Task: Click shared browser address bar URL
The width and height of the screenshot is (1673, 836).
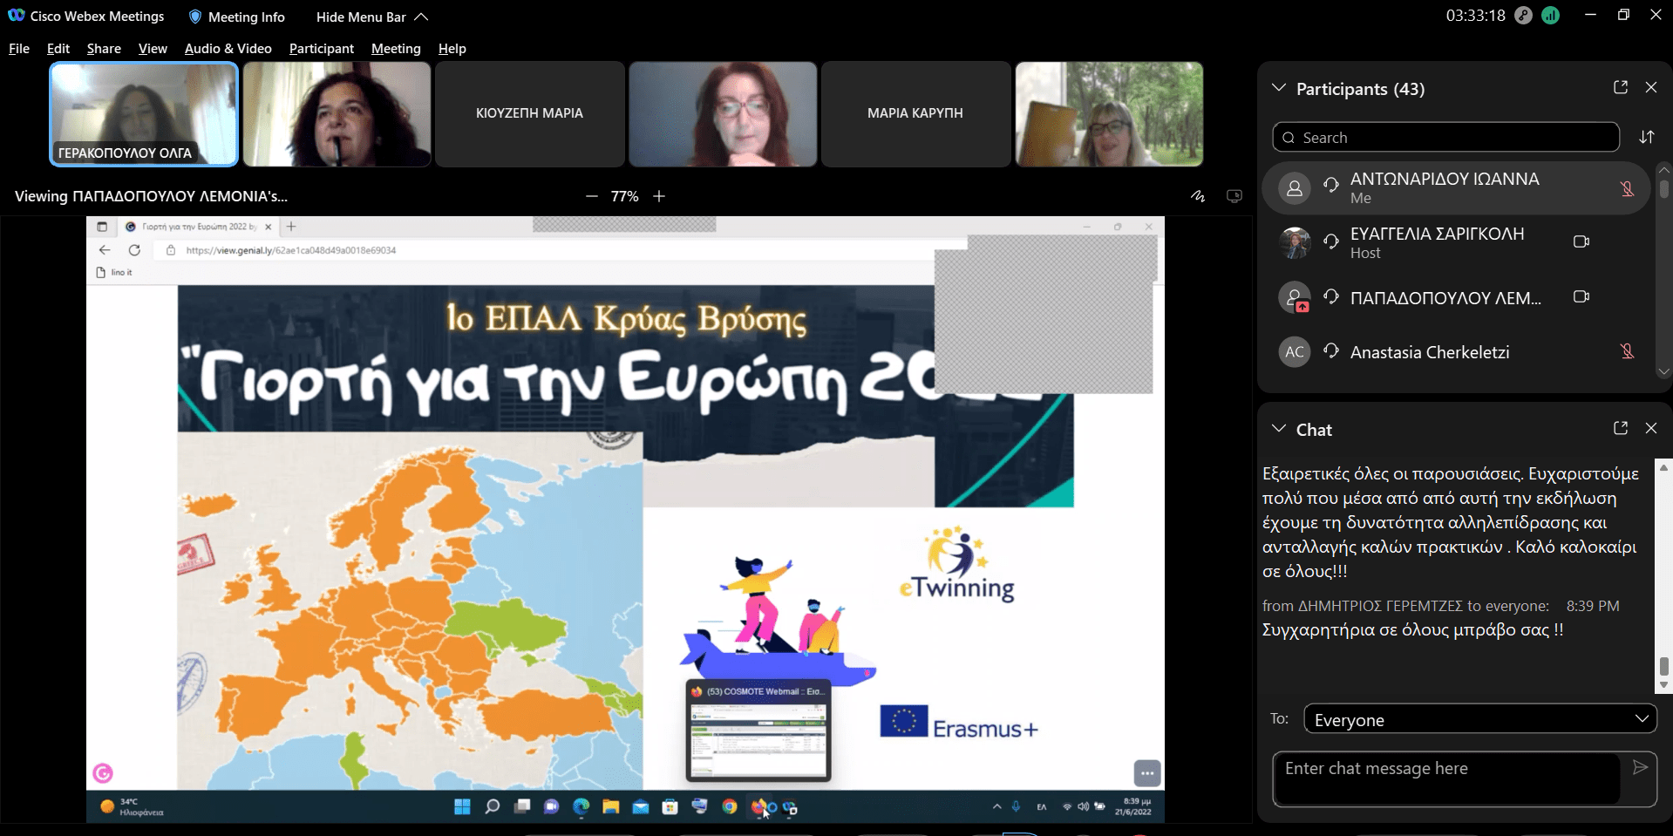Action: [x=290, y=250]
